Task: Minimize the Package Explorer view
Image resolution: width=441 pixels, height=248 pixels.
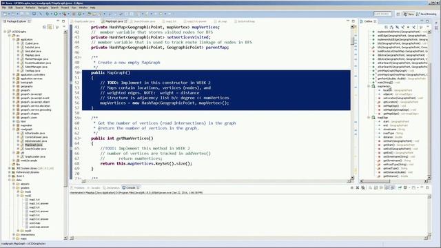Action: pyautogui.click(x=58, y=21)
